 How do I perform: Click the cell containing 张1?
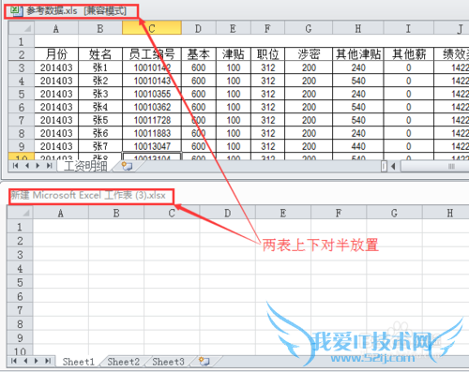pyautogui.click(x=100, y=67)
